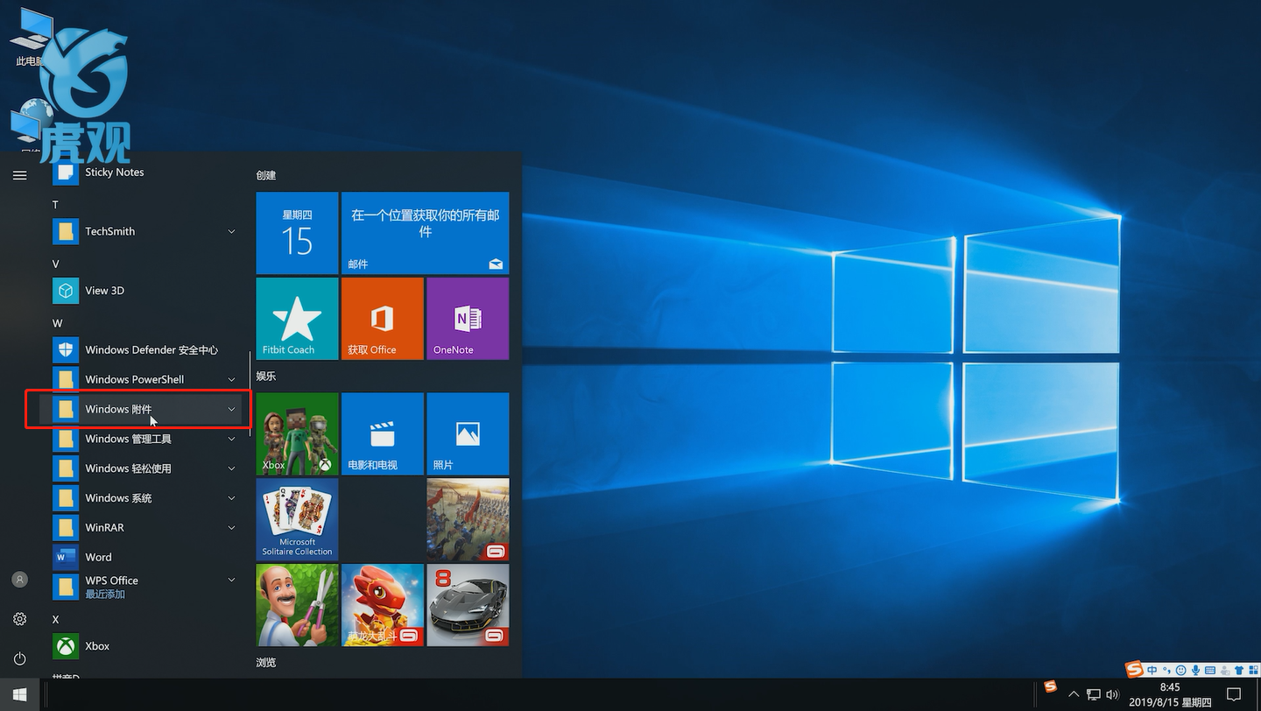The width and height of the screenshot is (1261, 711).
Task: Open the red dragon game tile
Action: (382, 605)
